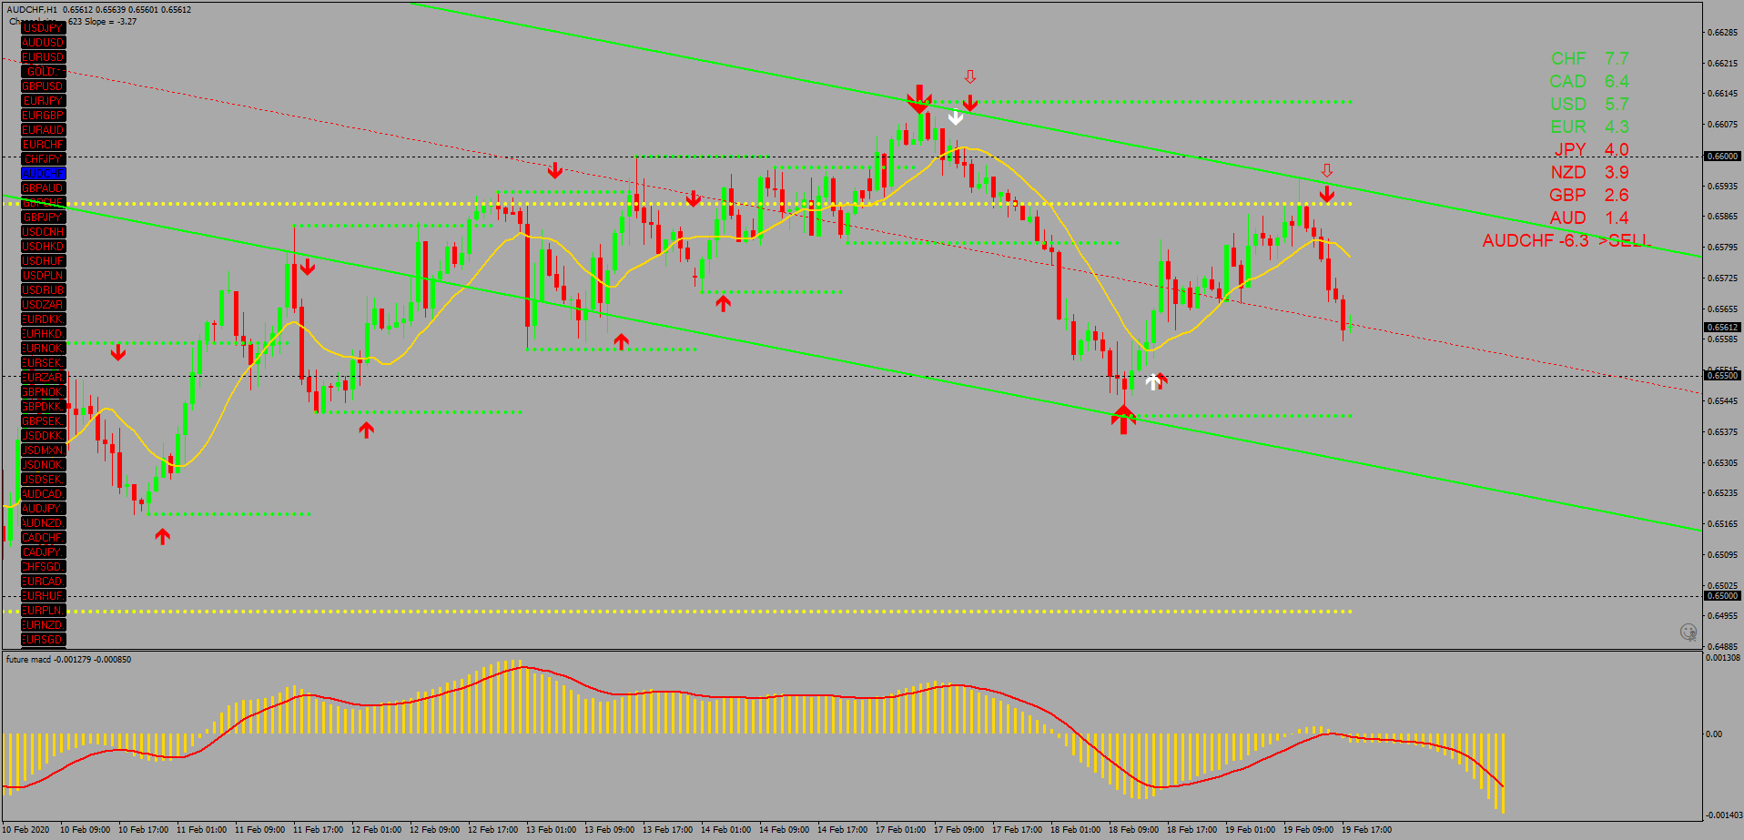The width and height of the screenshot is (1744, 840).
Task: Click the 0.66000 price level label
Action: [1722, 157]
